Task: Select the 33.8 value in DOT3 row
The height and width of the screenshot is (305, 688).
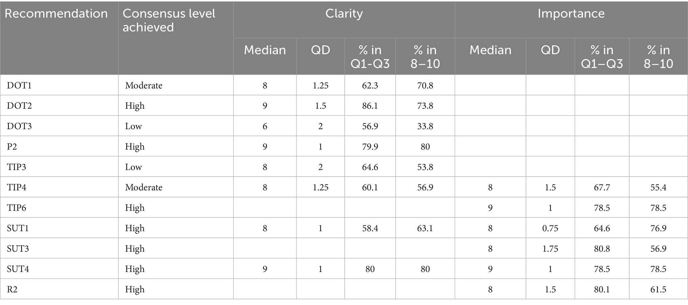Action: pos(425,126)
